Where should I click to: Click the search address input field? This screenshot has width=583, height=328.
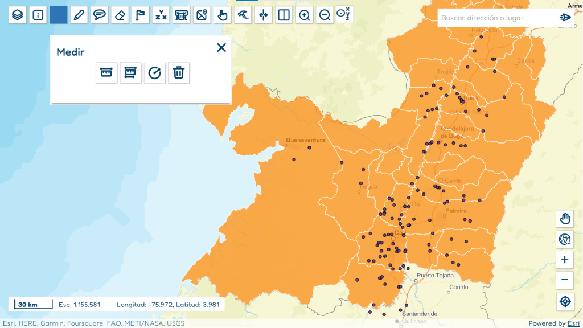point(498,18)
